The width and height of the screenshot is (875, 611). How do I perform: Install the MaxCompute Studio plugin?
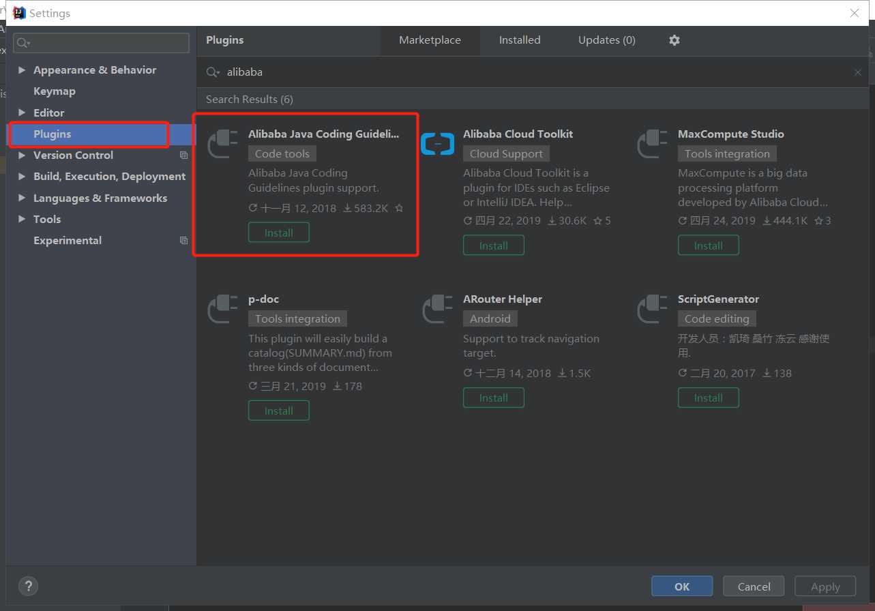pos(709,245)
